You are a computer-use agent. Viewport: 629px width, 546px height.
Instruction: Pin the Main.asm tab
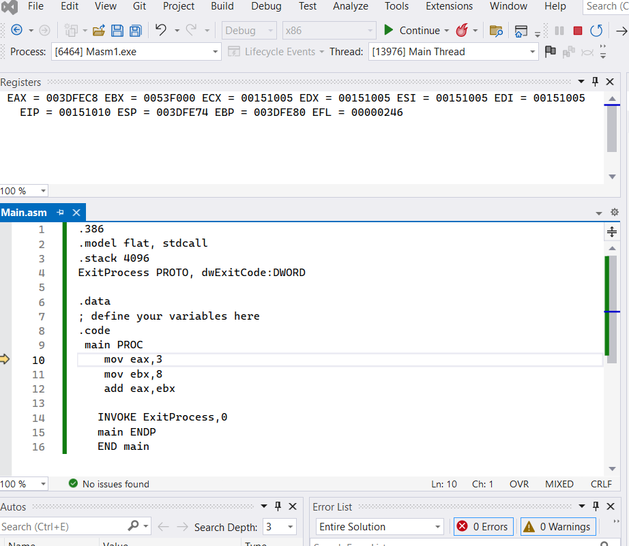click(x=61, y=213)
